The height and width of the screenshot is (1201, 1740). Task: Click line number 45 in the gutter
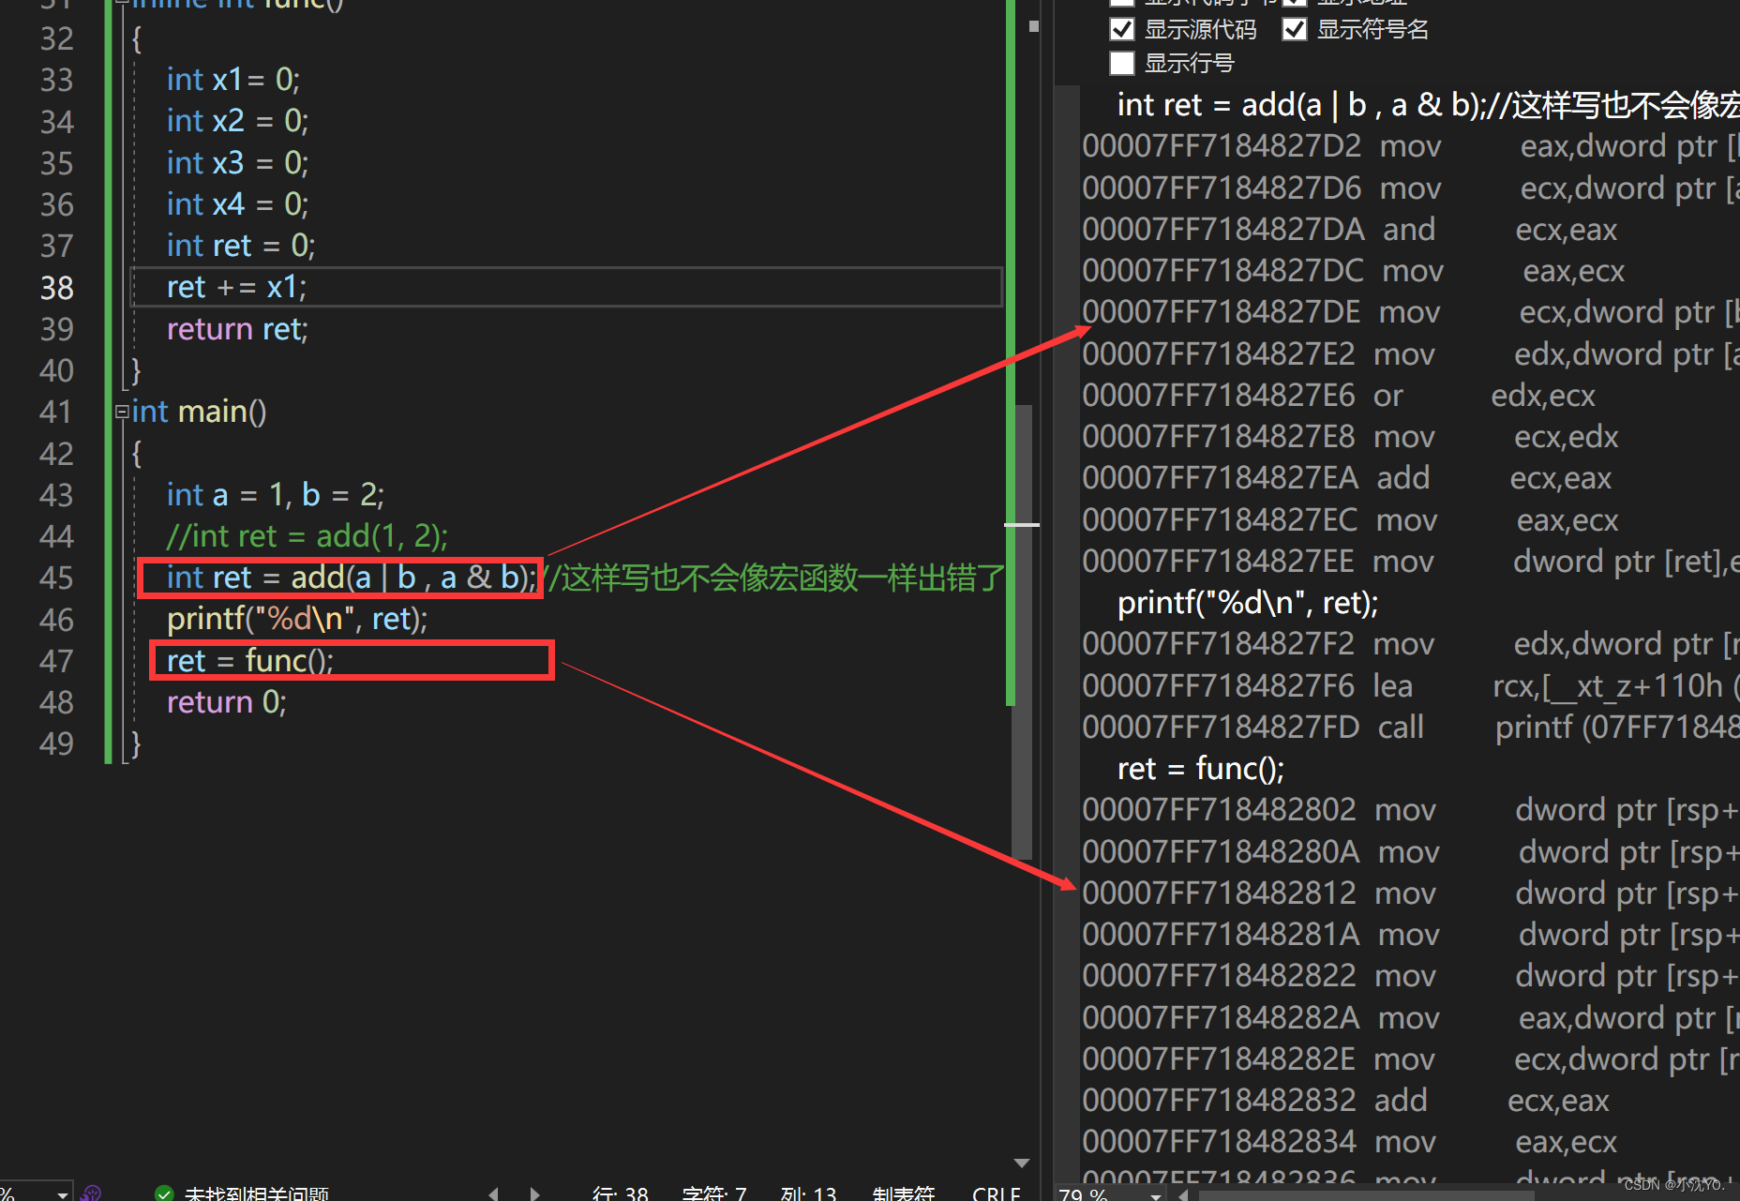point(56,578)
